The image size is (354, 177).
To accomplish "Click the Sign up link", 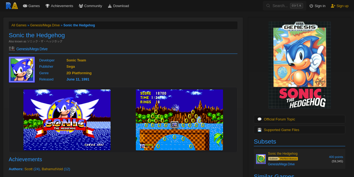I will (340, 6).
